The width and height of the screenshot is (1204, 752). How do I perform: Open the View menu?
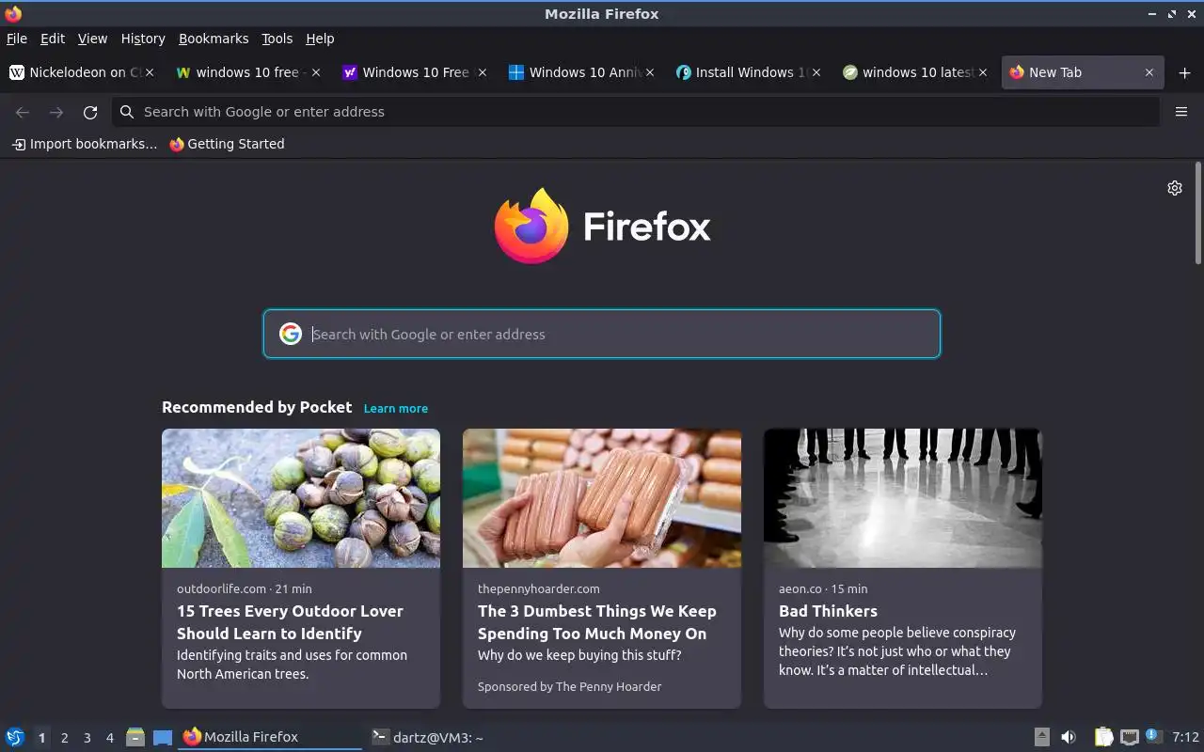click(92, 39)
